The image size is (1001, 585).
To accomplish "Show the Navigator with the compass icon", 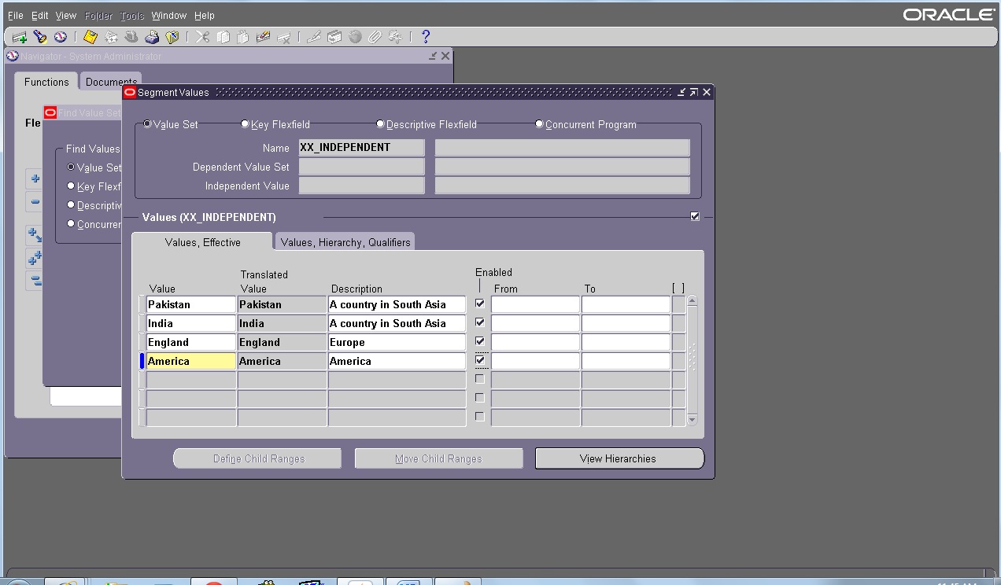I will (x=60, y=36).
